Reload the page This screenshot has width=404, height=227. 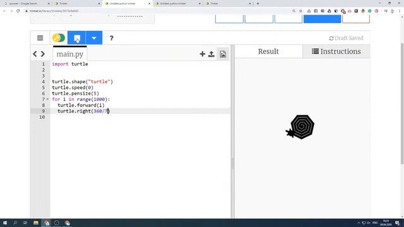click(18, 11)
